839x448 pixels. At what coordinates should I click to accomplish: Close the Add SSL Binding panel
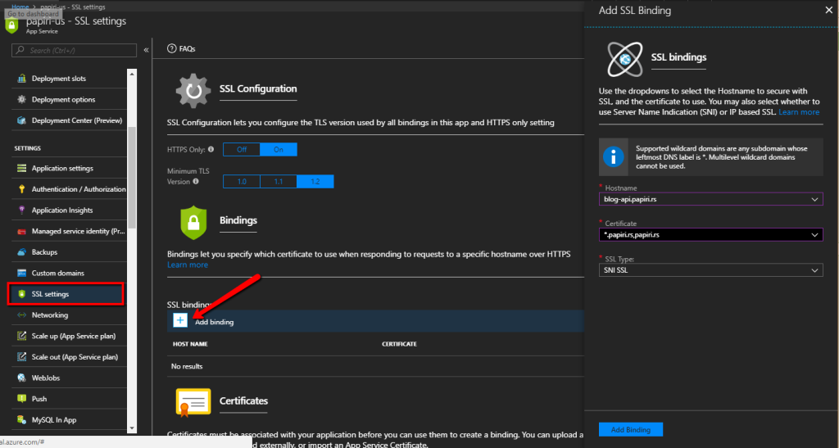pos(829,10)
